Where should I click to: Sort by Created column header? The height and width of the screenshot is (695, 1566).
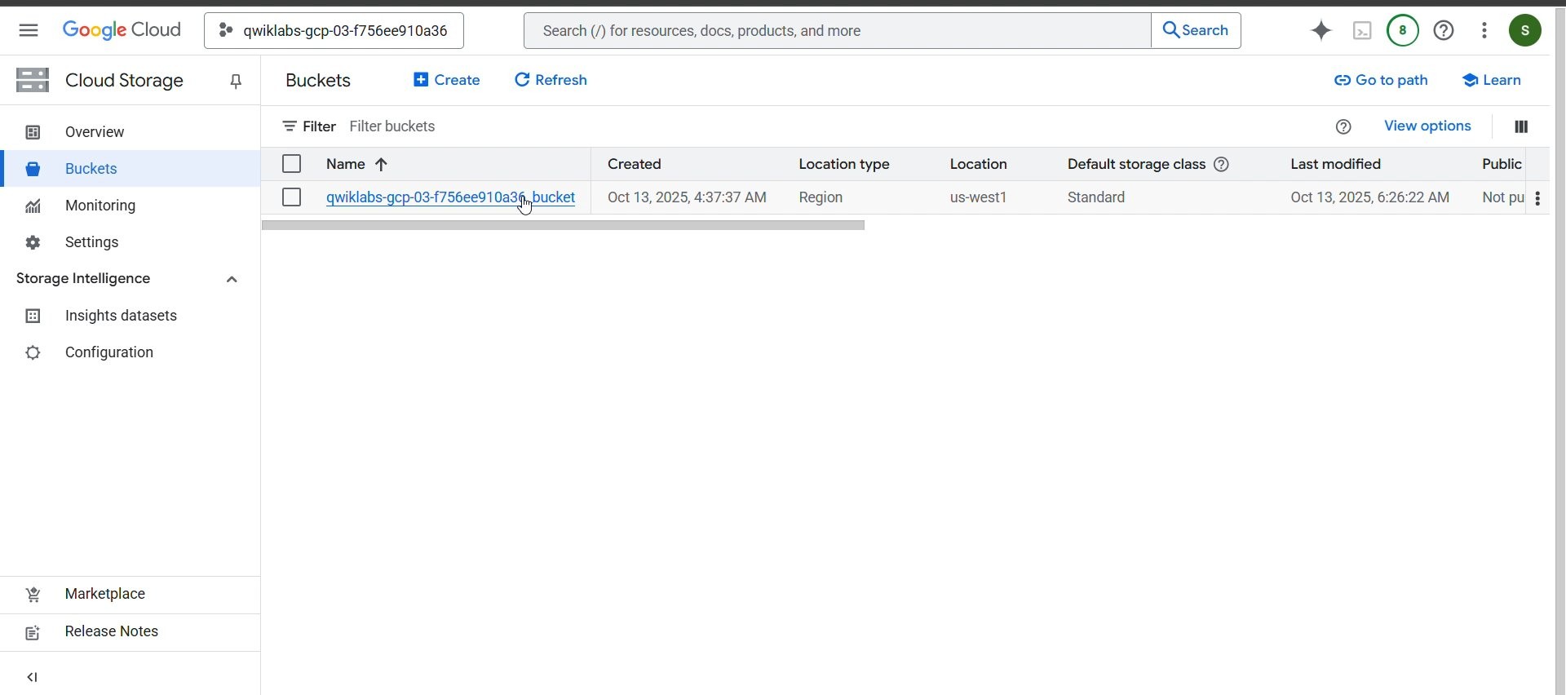[x=635, y=164]
